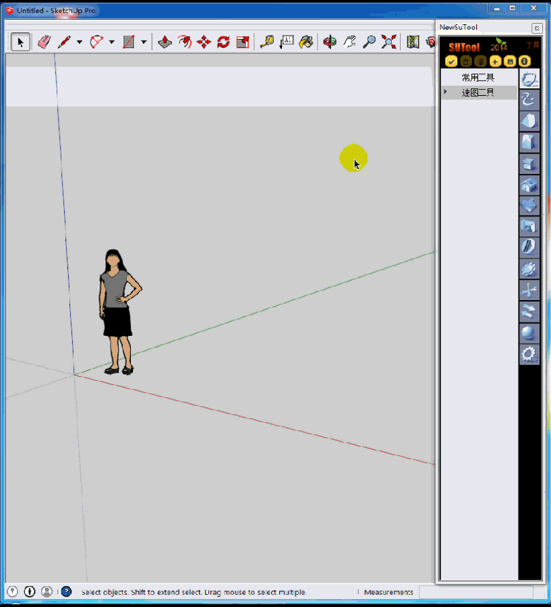Minimize the SketchUp Pro window
Viewport: 551px width, 607px height.
497,8
